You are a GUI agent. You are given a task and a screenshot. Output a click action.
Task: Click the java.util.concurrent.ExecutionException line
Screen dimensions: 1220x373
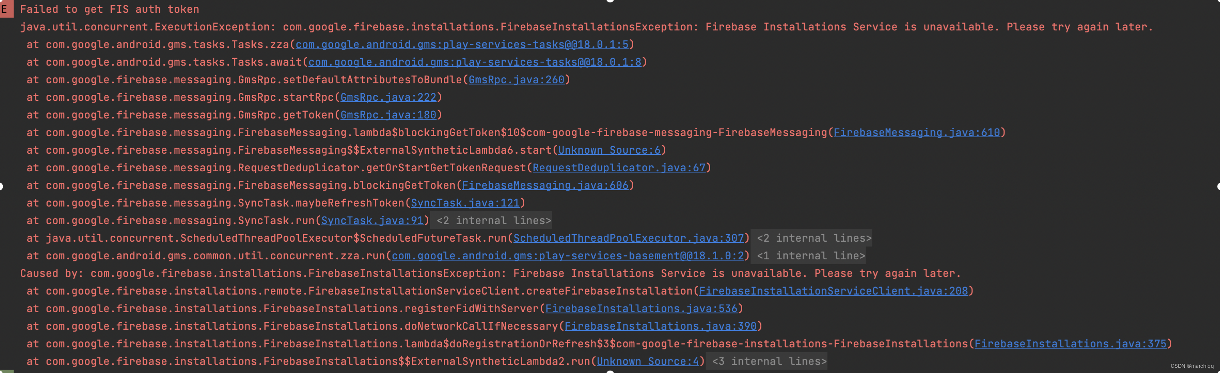coord(586,27)
